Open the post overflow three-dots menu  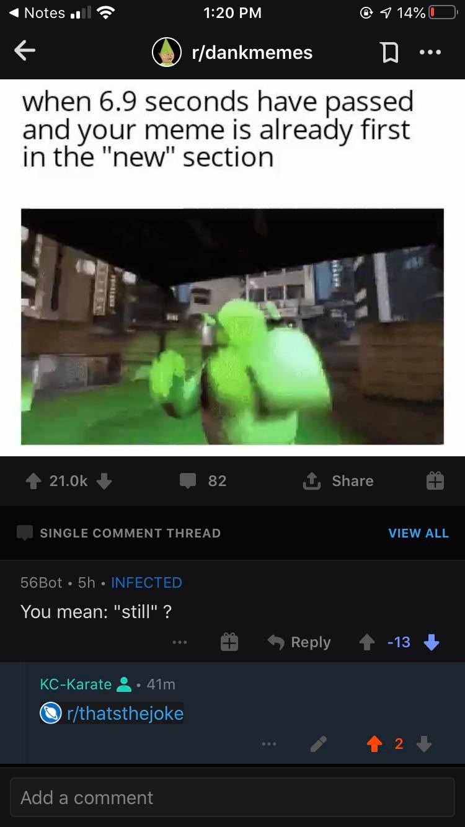pyautogui.click(x=430, y=53)
